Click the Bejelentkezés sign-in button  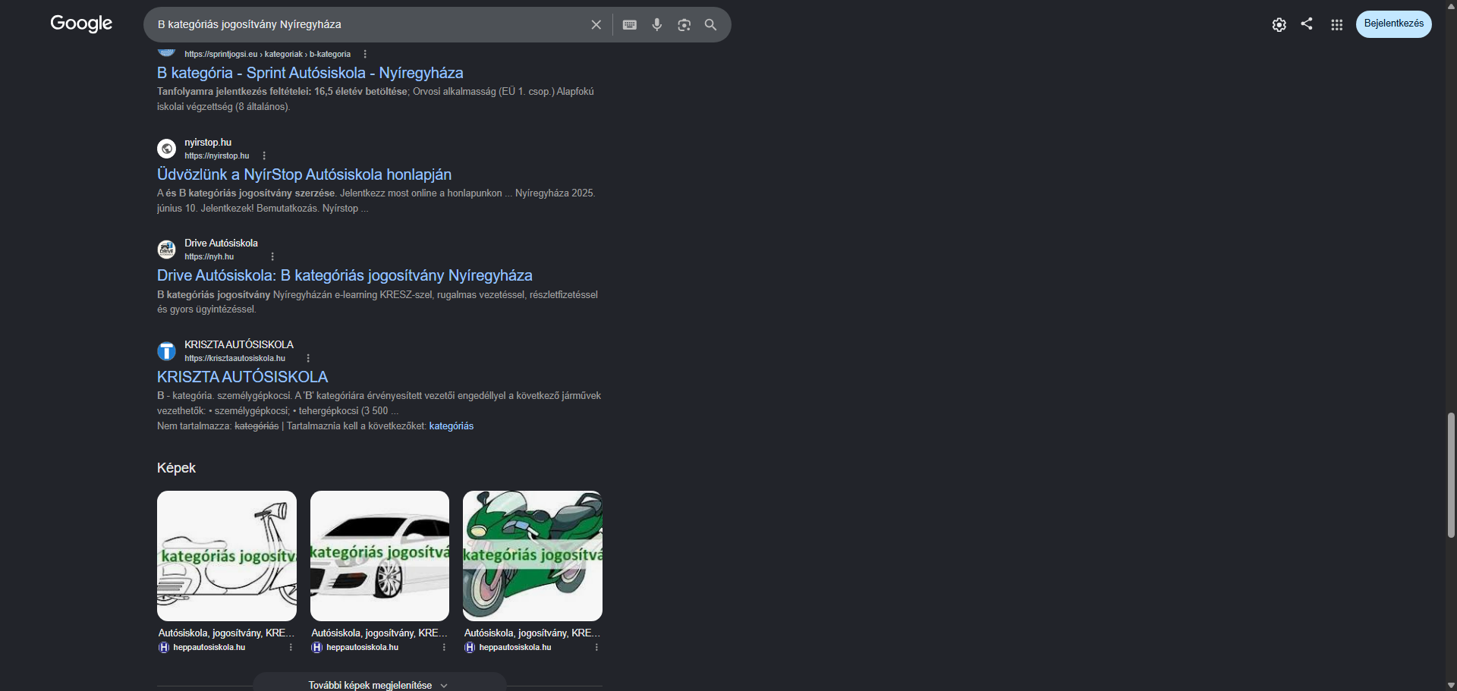tap(1394, 24)
